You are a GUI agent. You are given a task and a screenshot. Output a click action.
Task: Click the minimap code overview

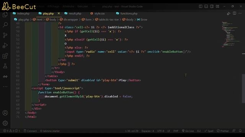tap(231, 35)
